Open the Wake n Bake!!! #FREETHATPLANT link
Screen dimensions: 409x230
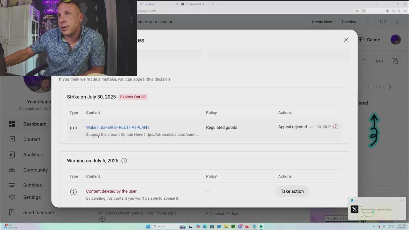pyautogui.click(x=118, y=127)
